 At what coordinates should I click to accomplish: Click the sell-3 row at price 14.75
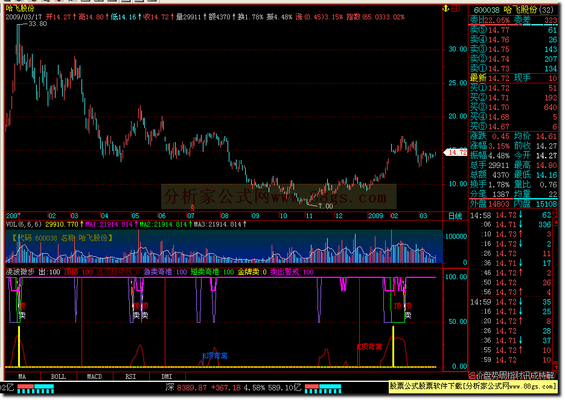tap(514, 50)
